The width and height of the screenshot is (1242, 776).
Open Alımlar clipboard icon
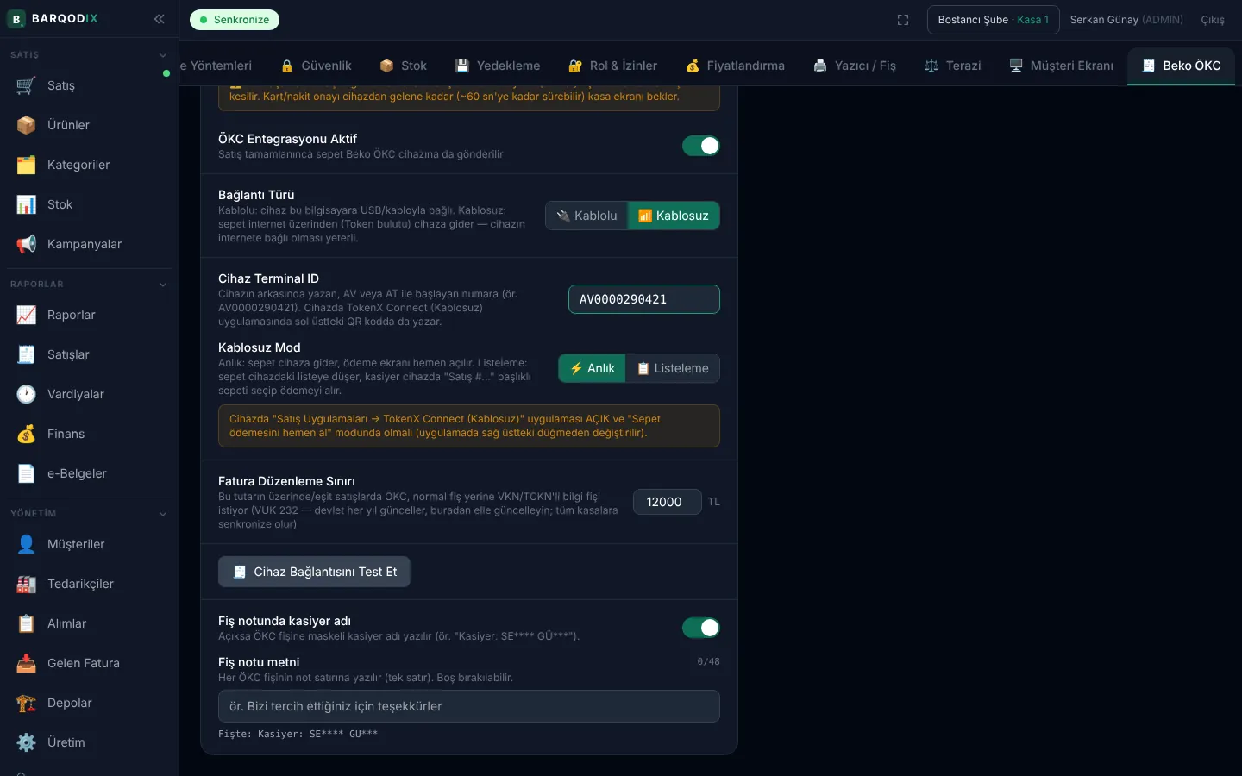[27, 623]
